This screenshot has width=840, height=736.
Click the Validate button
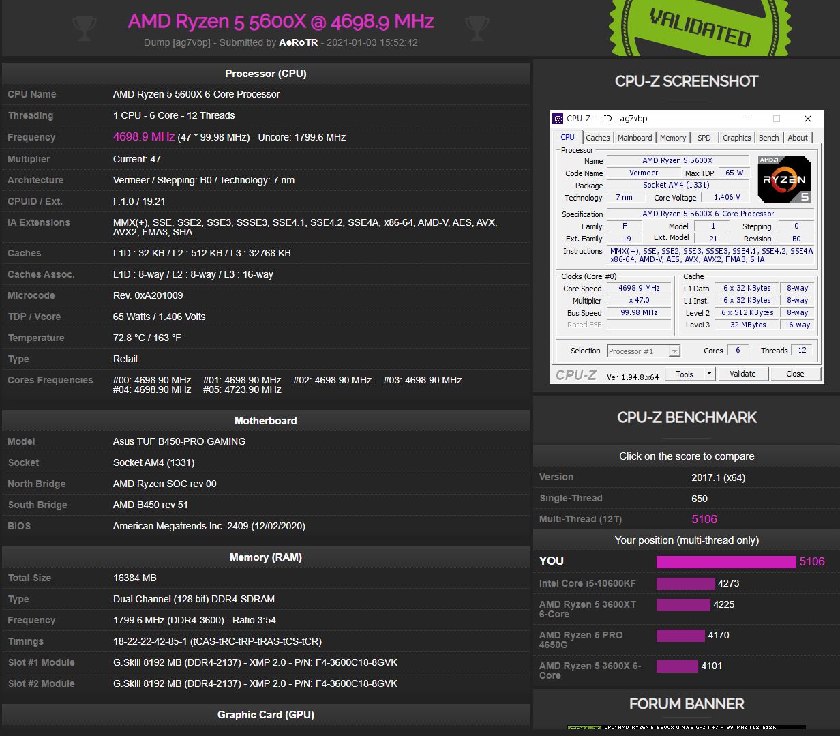click(x=742, y=374)
